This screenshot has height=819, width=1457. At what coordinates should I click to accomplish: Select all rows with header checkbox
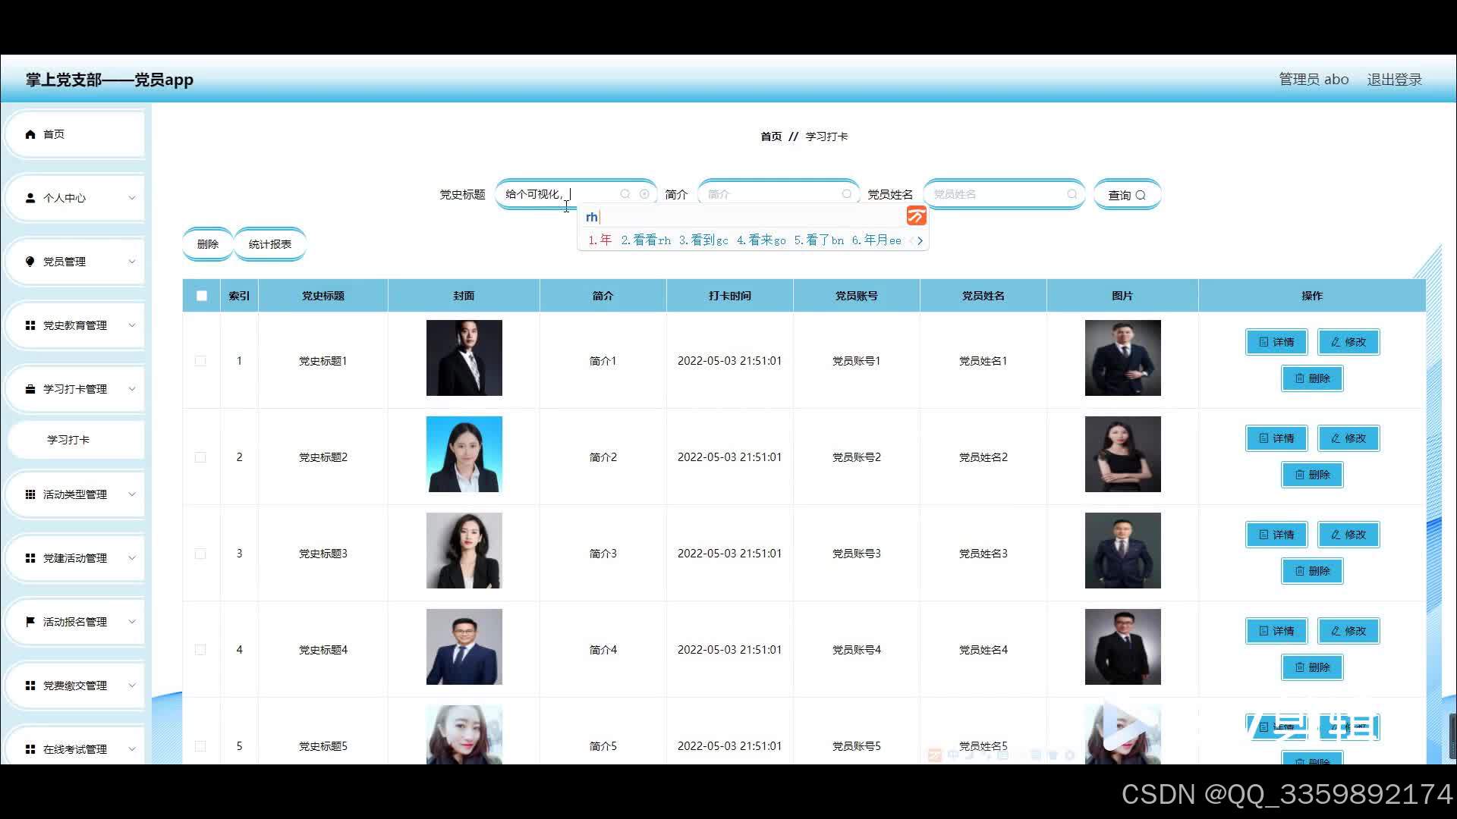pyautogui.click(x=202, y=296)
